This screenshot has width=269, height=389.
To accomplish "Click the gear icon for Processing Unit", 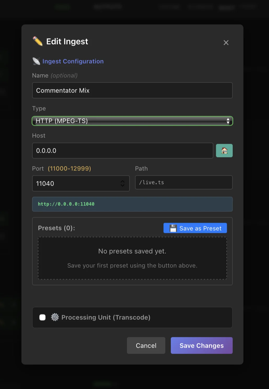I will click(55, 317).
